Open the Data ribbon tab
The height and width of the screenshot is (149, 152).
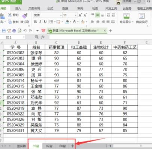[65, 8]
